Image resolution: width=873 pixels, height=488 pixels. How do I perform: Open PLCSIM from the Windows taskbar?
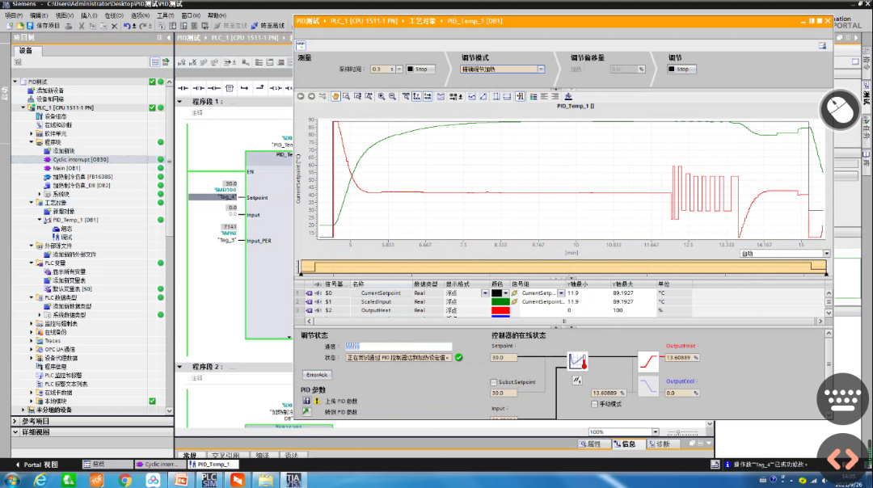pos(209,480)
